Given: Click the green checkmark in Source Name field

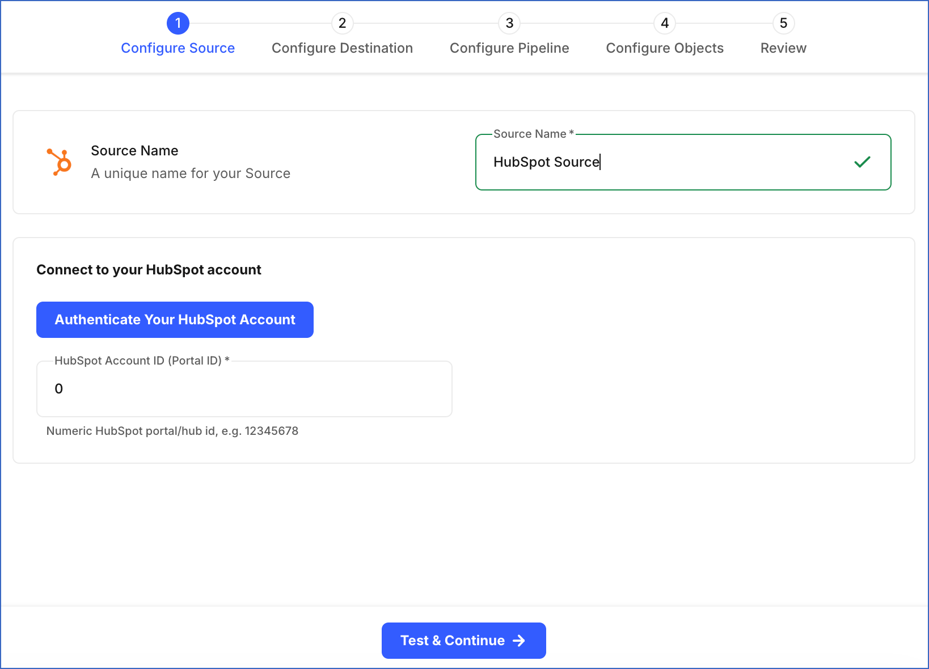Looking at the screenshot, I should click(x=862, y=162).
